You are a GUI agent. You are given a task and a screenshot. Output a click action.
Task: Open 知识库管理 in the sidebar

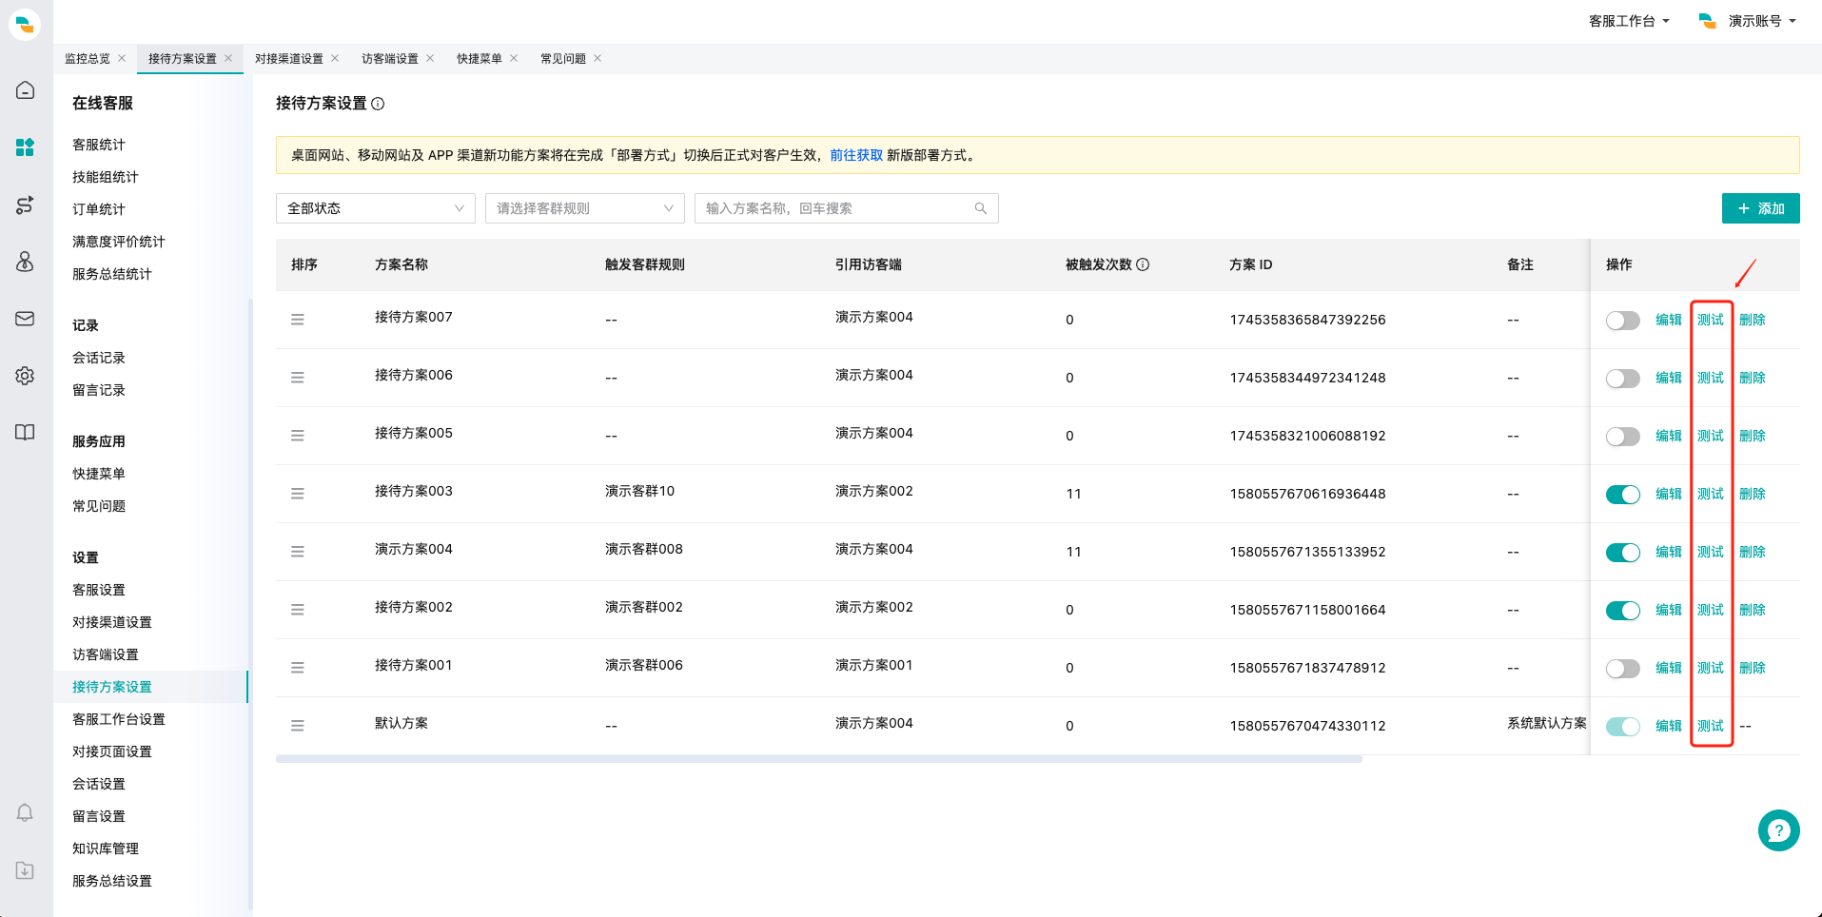coord(106,849)
